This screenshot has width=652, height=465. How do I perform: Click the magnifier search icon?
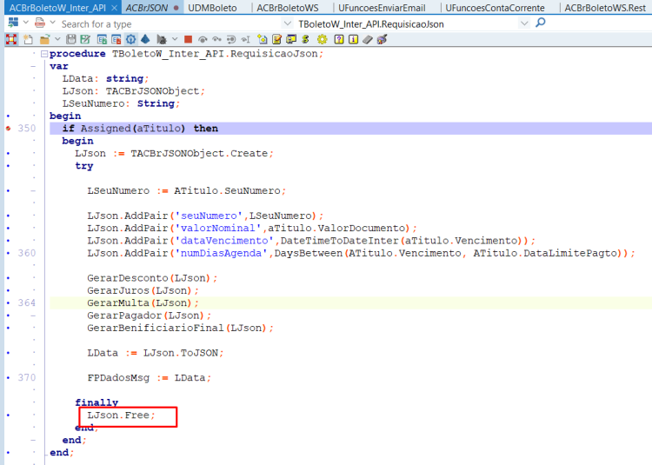pyautogui.click(x=541, y=23)
